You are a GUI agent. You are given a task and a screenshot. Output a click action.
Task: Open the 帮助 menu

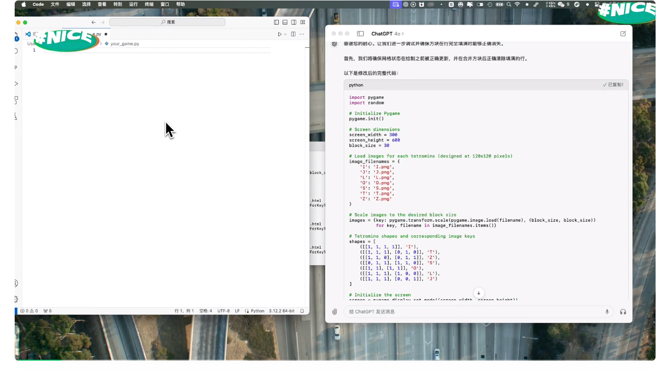point(180,4)
